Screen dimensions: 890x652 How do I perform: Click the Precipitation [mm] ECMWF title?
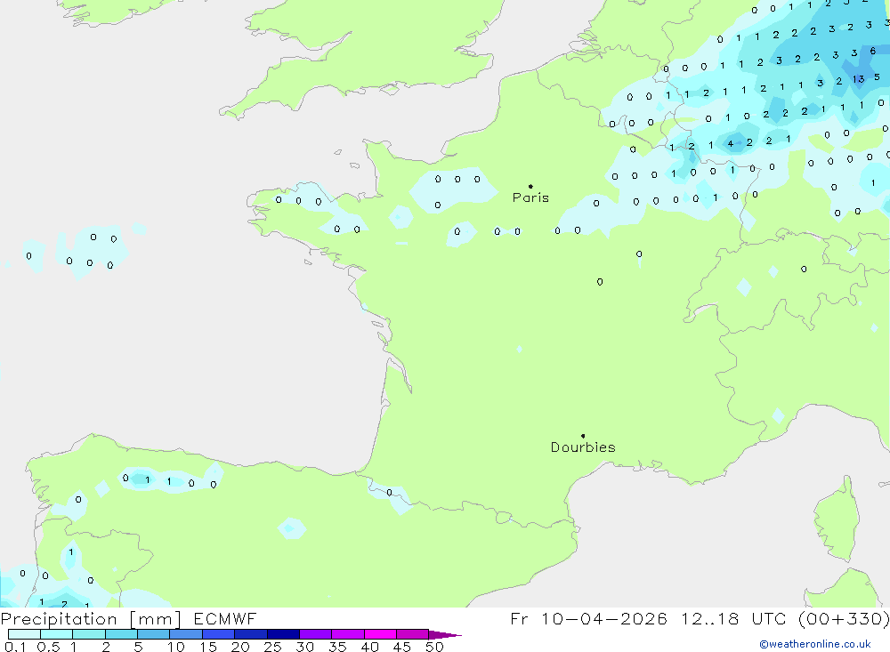(x=129, y=619)
